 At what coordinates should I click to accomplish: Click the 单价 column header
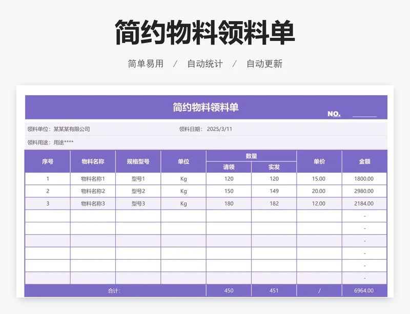tap(319, 161)
